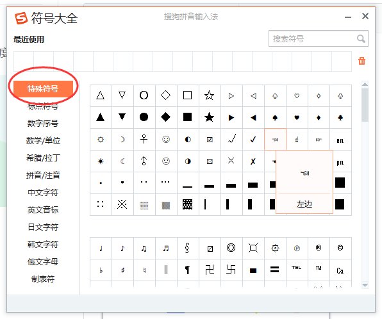Minimize the 符号大全 window

tap(348, 17)
